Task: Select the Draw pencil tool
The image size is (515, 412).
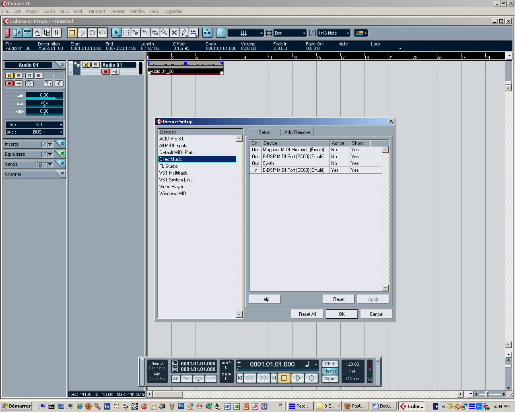Action: 184,33
